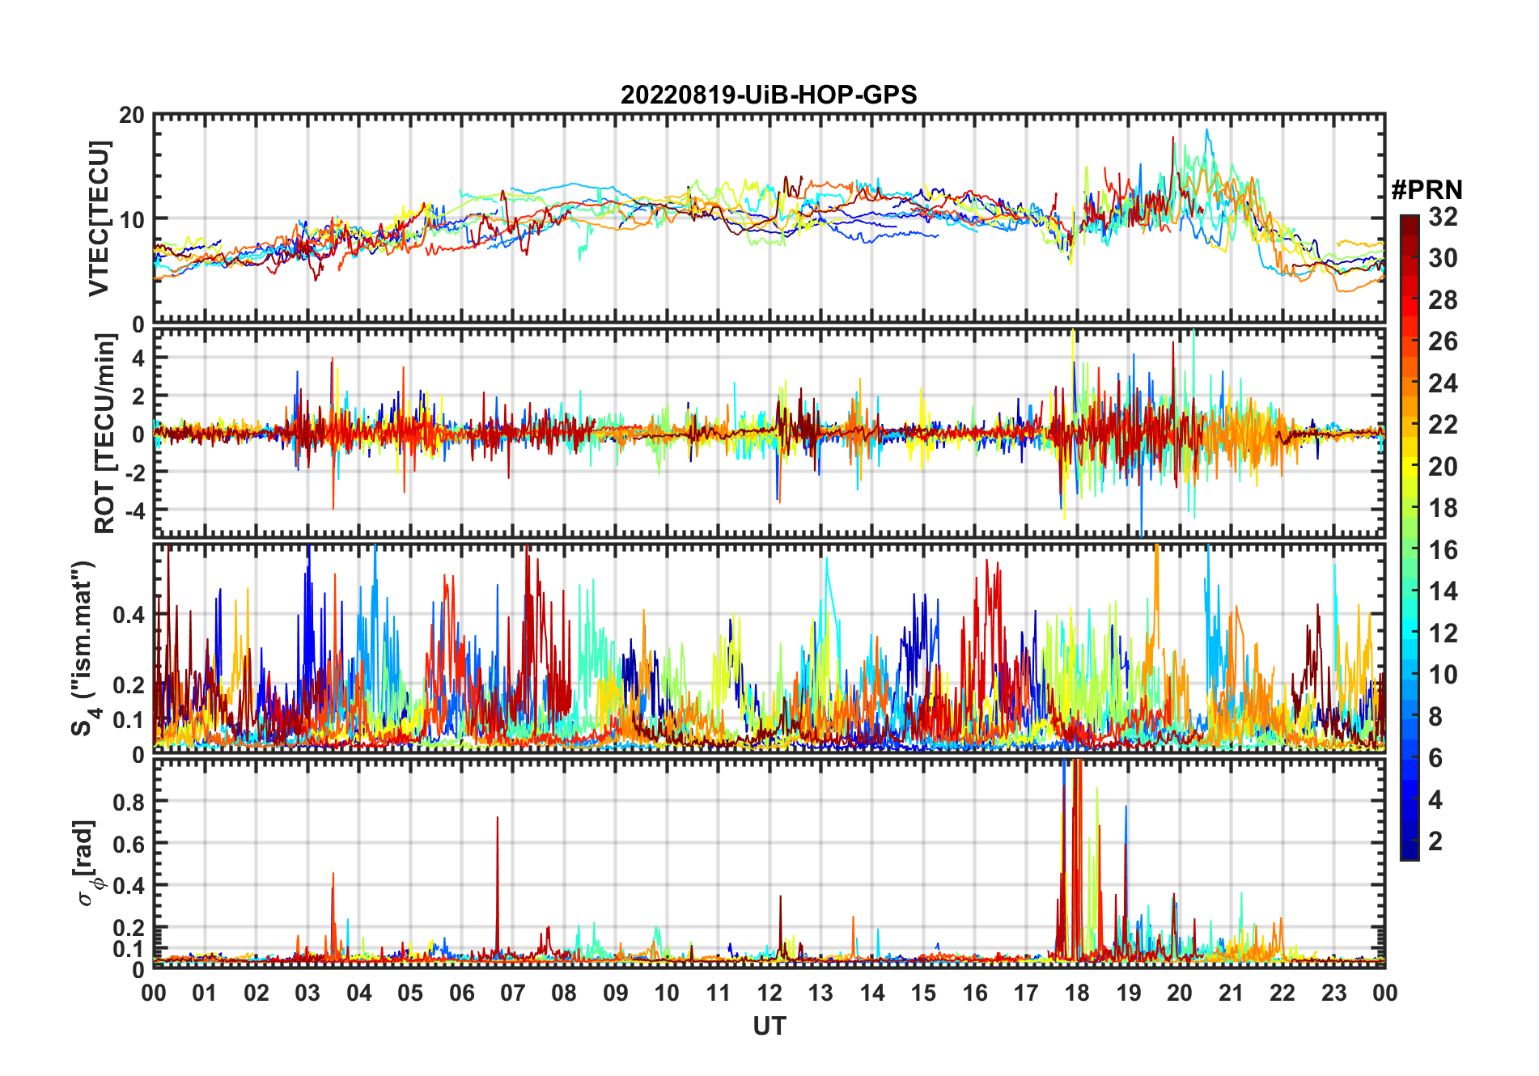Screen dimensions: 1539x1076
Task: Click the plot title 20220819-UiB-HOP-GPS
Action: [x=769, y=95]
